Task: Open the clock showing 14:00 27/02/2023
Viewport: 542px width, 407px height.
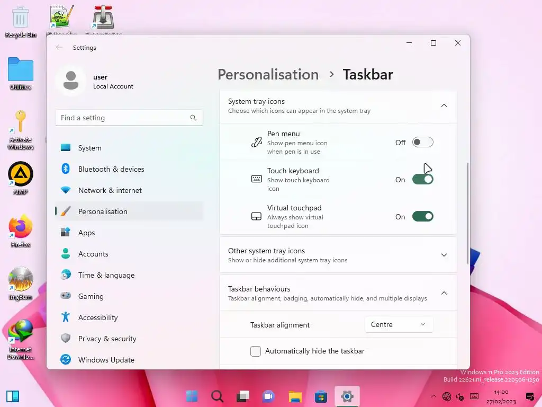Action: (x=501, y=396)
